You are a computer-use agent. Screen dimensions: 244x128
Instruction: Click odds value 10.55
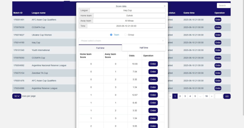click(135, 64)
